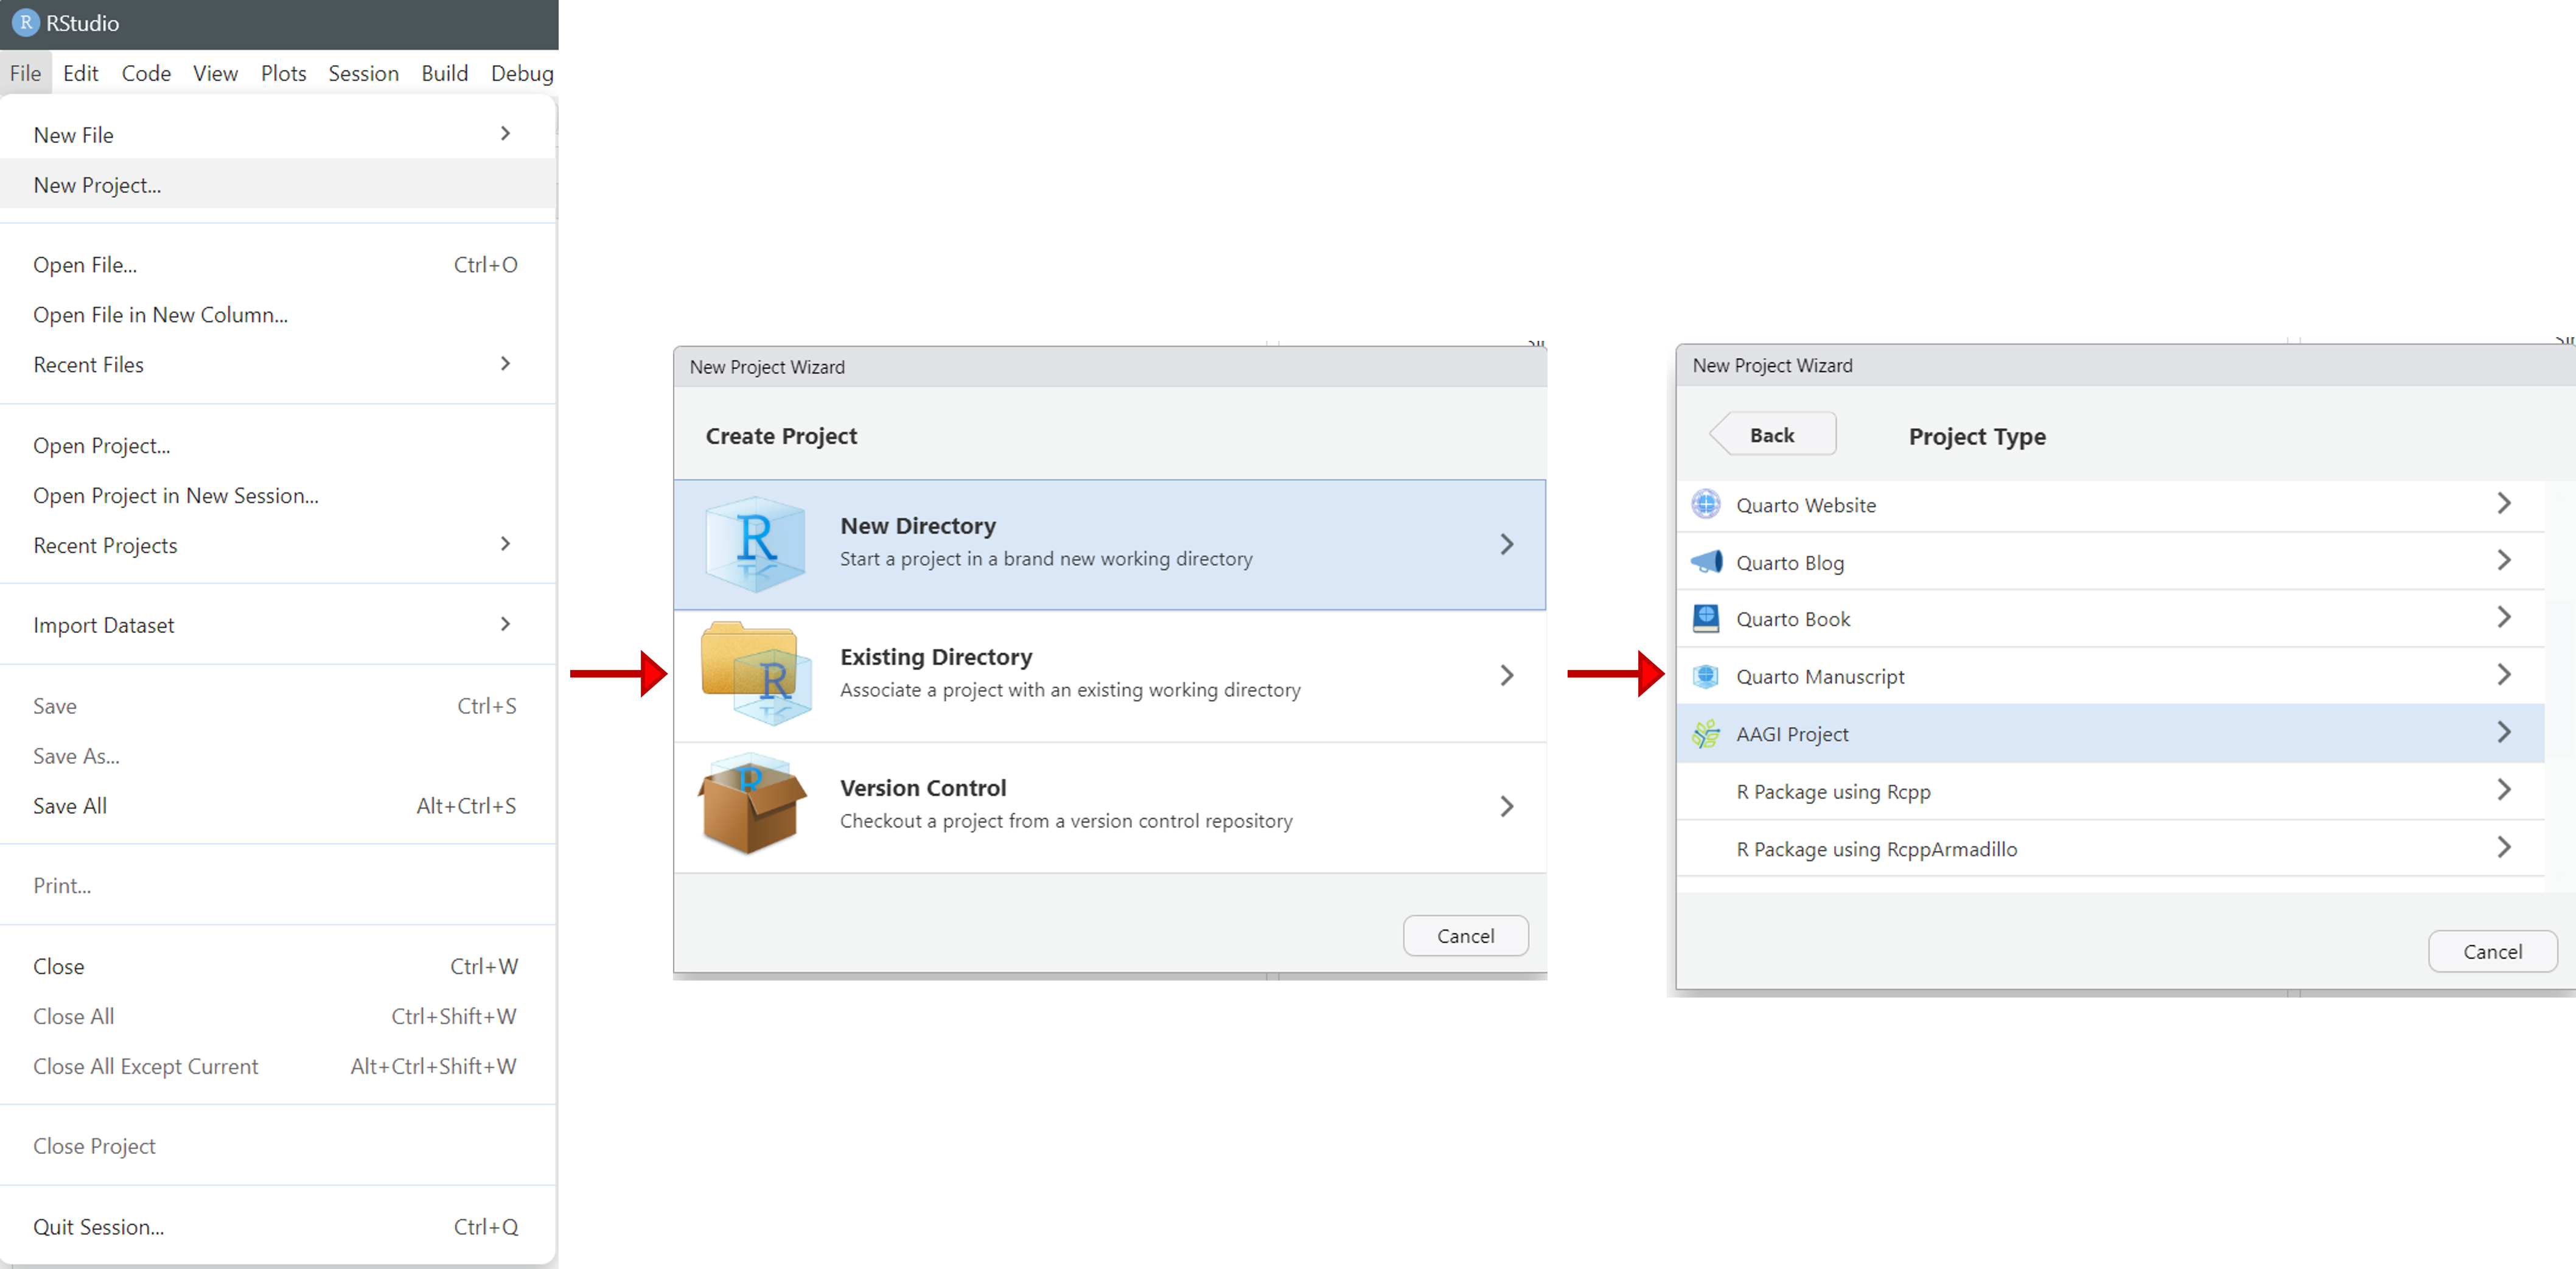Open the Session menu
The height and width of the screenshot is (1269, 2576).
pos(363,73)
